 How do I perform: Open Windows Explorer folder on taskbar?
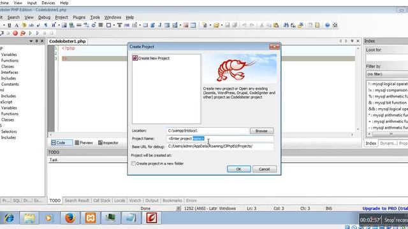pyautogui.click(x=29, y=218)
